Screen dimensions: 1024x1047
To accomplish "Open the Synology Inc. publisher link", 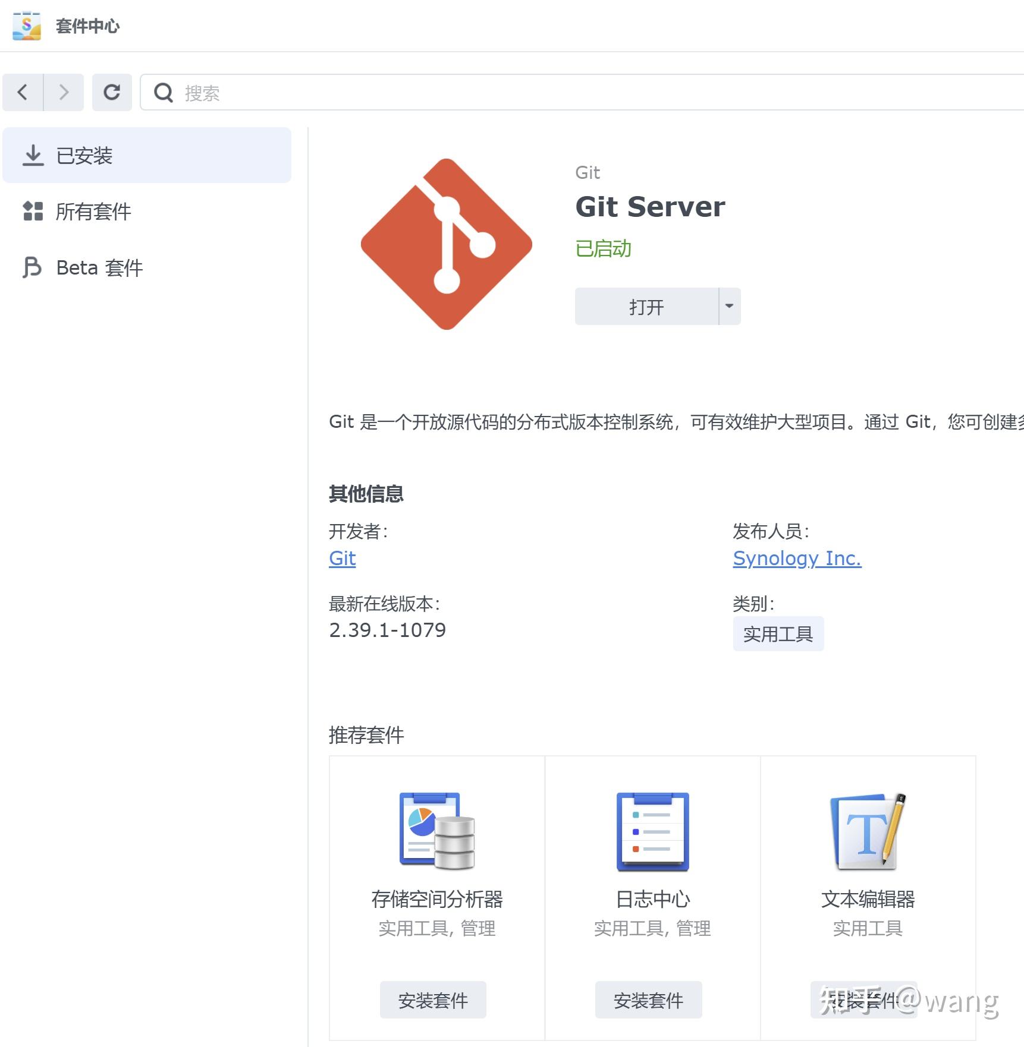I will (797, 558).
